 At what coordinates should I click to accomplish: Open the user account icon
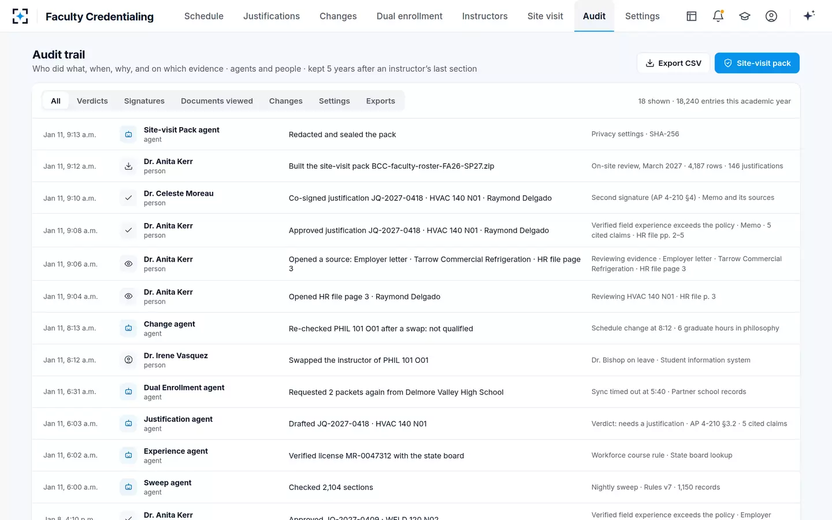771,16
